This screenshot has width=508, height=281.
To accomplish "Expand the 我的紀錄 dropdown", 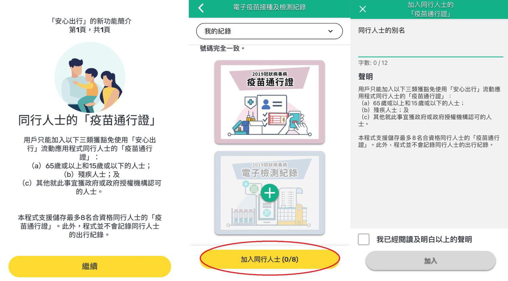I will (x=270, y=31).
